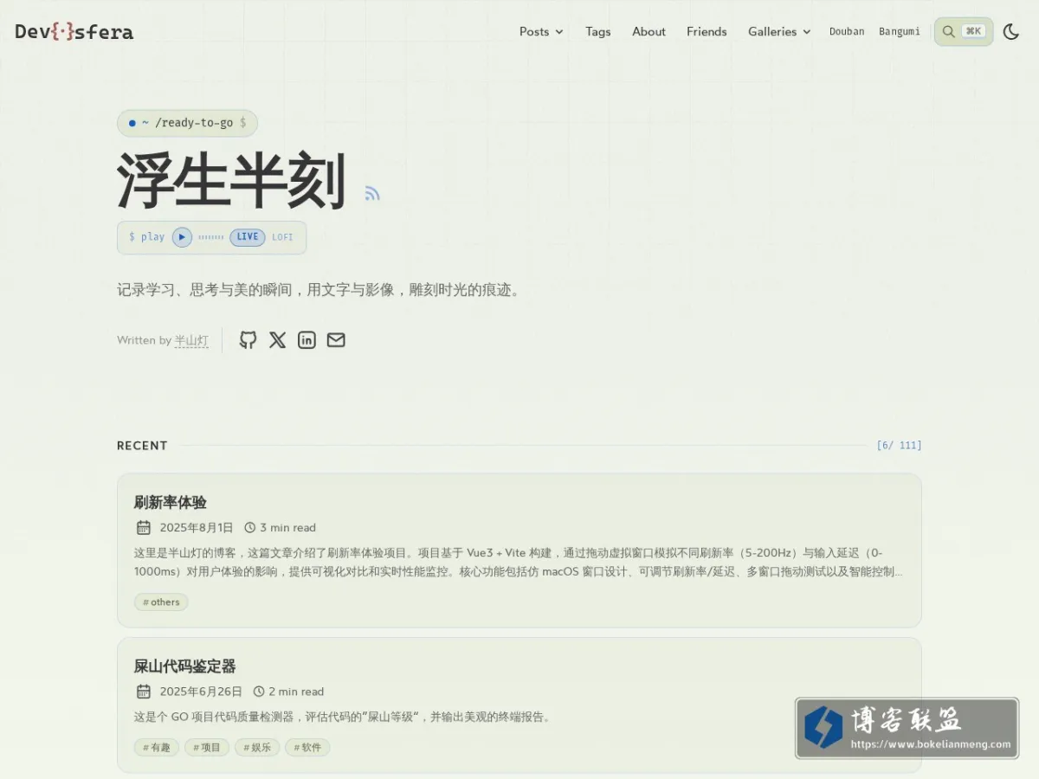
Task: Click the 2025年6月26日 date text
Action: (x=201, y=692)
